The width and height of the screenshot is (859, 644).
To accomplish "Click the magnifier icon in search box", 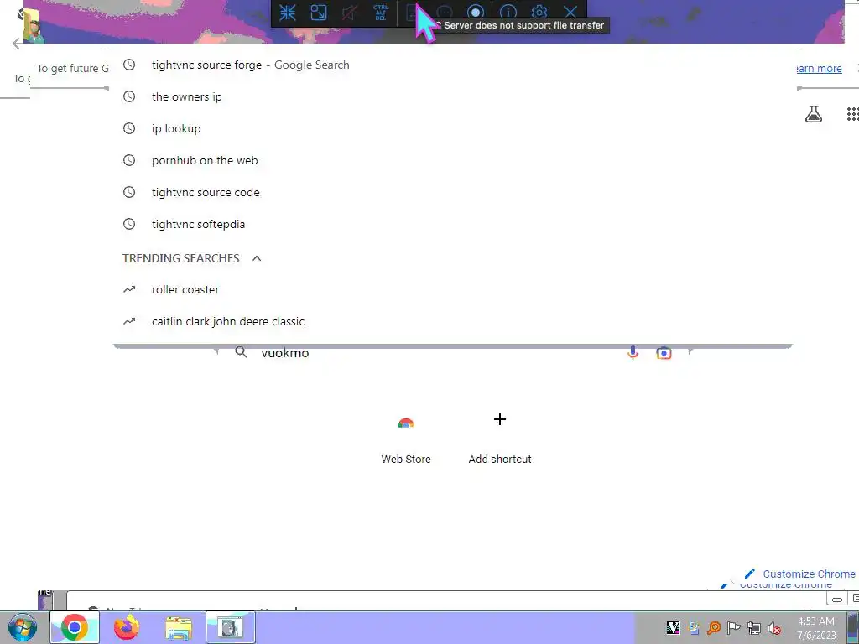I will 241,352.
